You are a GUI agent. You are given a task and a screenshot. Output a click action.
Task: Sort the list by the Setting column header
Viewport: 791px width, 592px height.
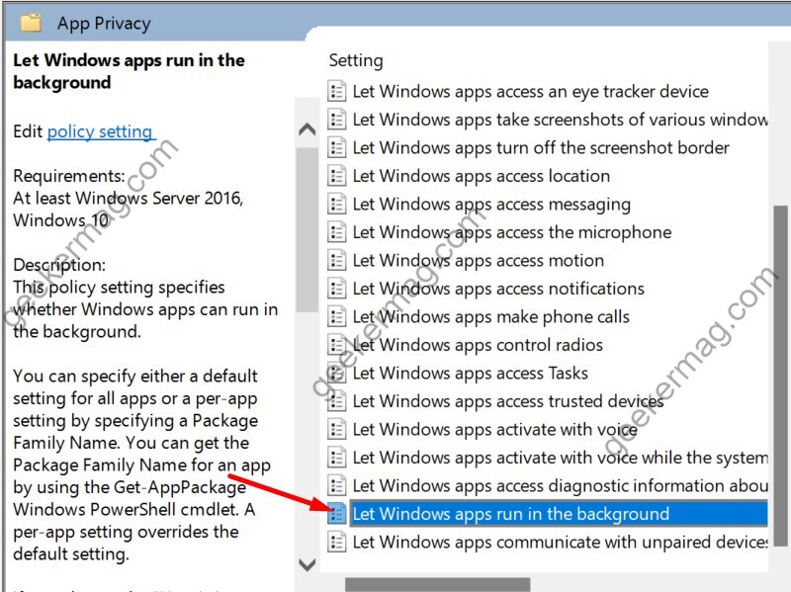[x=356, y=60]
